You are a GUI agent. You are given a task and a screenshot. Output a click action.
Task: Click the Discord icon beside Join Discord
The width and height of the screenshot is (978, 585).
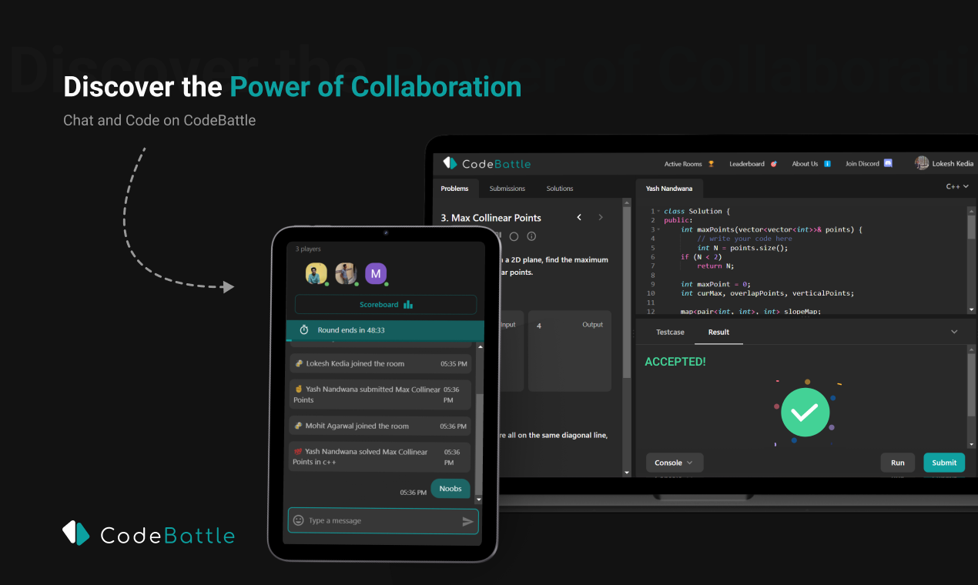(888, 164)
